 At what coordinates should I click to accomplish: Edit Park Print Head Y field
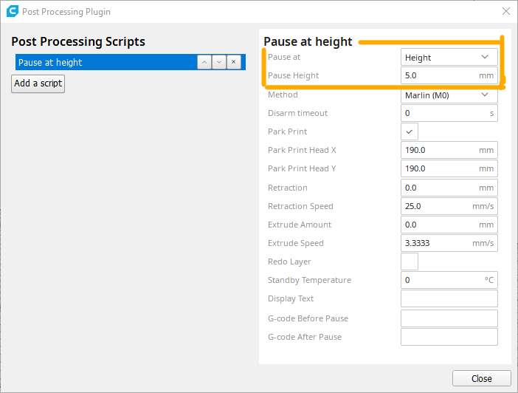click(x=449, y=168)
